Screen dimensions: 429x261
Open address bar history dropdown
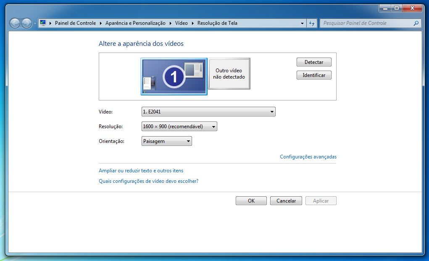[x=302, y=24]
